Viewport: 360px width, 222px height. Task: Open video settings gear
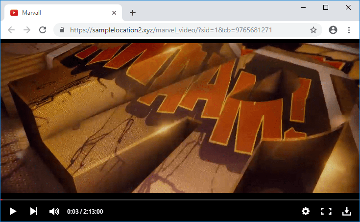tap(306, 211)
